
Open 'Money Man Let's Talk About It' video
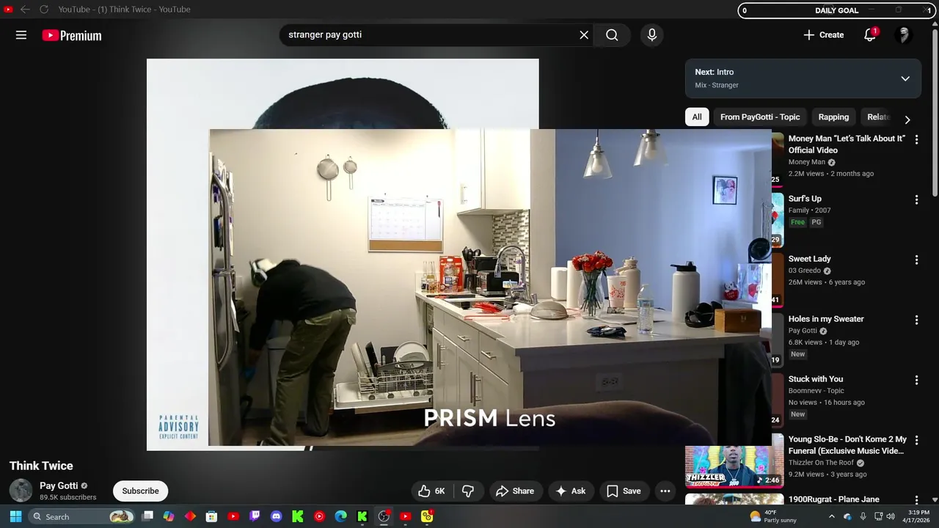(x=847, y=144)
